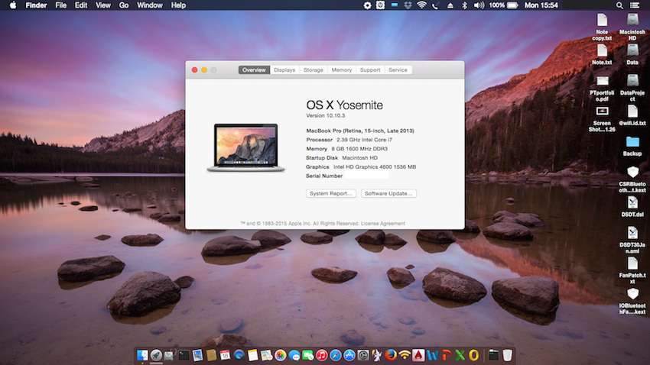Open the App Store dock icon
Screen dimensions: 650x365
tap(349, 355)
